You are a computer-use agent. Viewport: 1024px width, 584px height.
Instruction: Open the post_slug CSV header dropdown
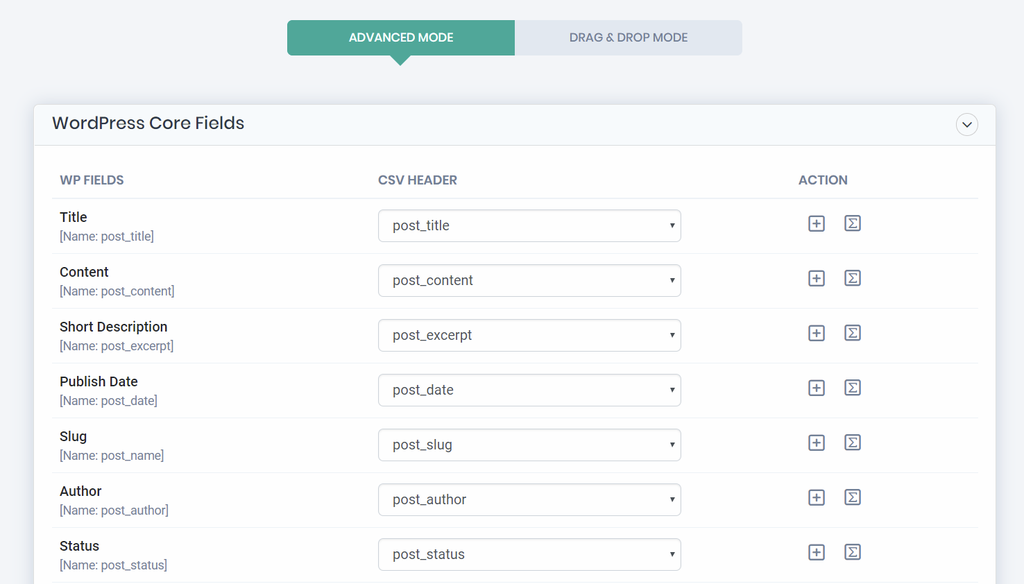coord(529,445)
